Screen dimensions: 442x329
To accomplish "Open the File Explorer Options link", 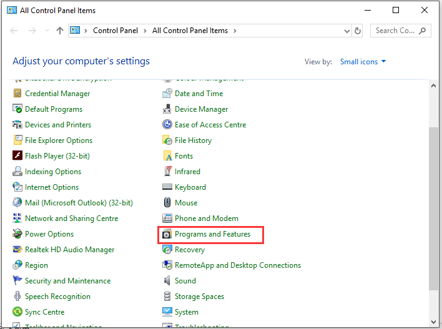I will (x=59, y=140).
